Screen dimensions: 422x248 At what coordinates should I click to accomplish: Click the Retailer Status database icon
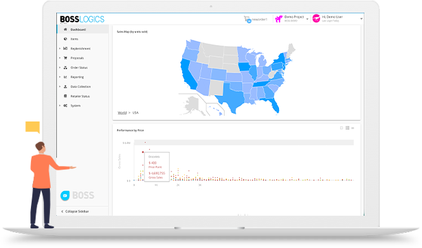[x=65, y=96]
